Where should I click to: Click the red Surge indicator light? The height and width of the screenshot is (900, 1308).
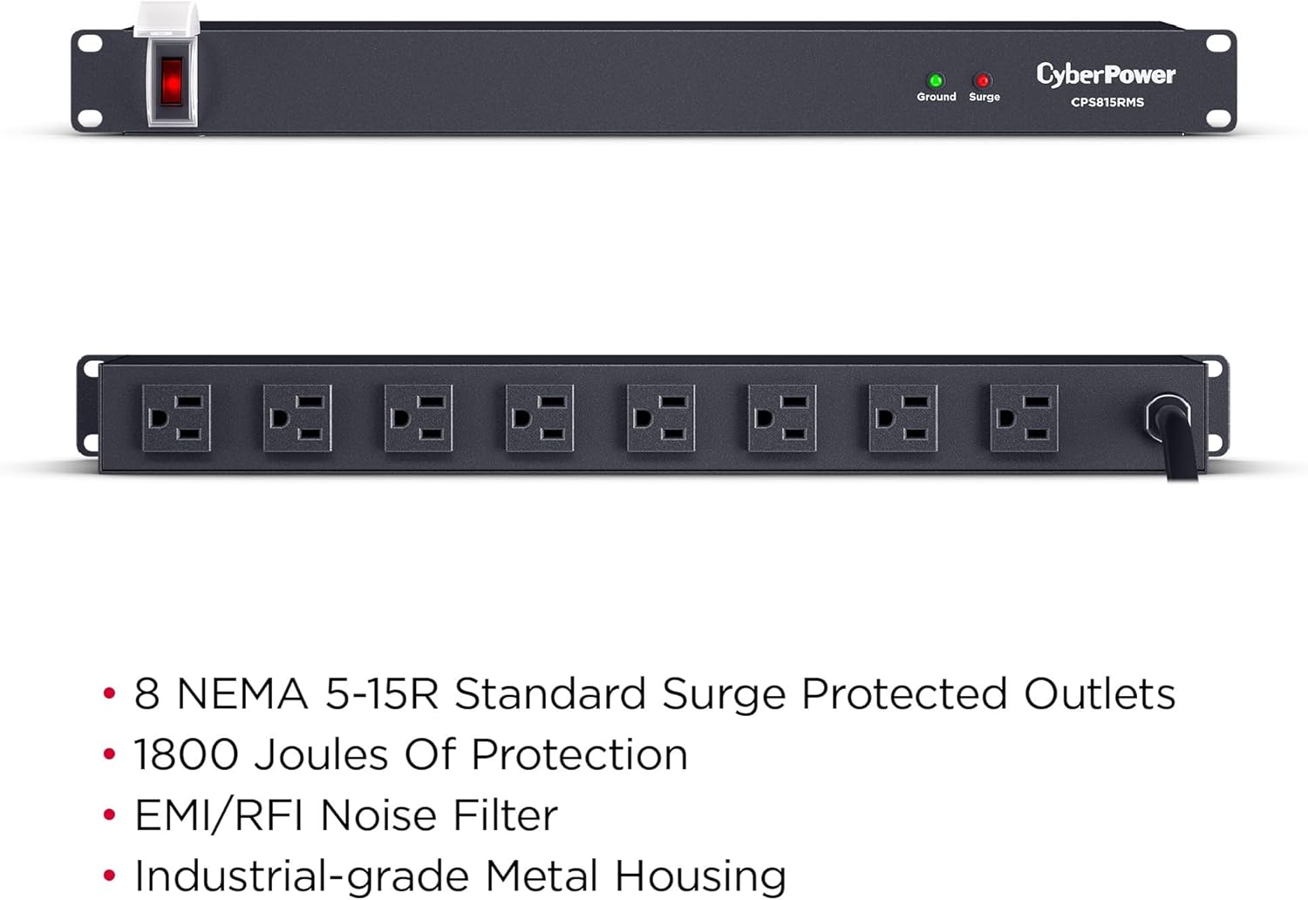pos(983,81)
